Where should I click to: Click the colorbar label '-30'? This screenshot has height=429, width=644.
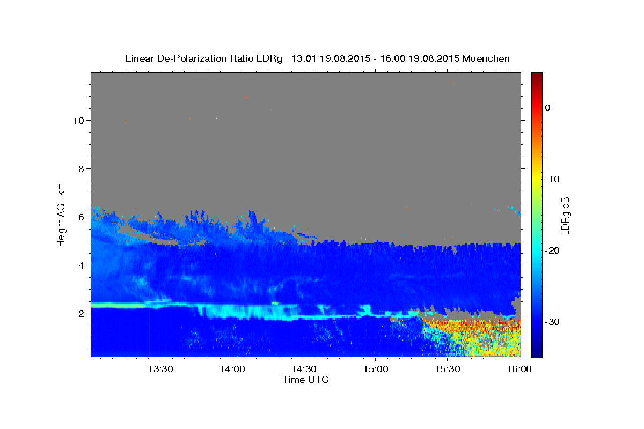click(x=552, y=322)
